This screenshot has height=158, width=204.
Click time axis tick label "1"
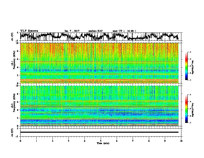point(36,141)
